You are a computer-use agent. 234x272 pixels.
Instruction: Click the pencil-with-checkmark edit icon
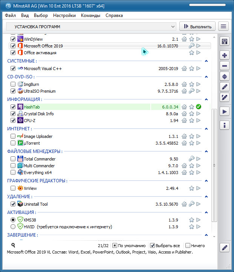point(225,97)
